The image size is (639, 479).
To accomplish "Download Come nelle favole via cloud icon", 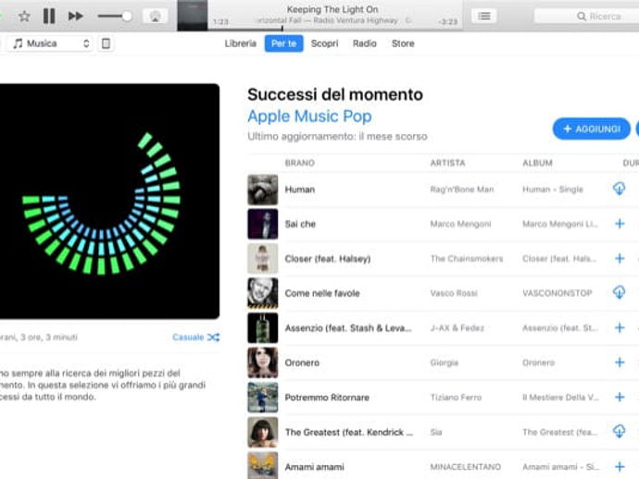I will [x=619, y=292].
